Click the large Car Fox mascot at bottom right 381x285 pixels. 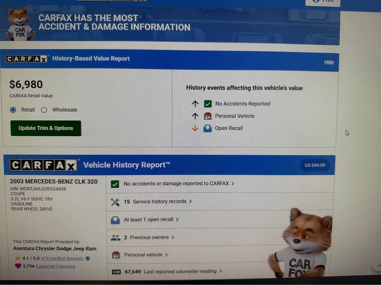tap(300, 243)
